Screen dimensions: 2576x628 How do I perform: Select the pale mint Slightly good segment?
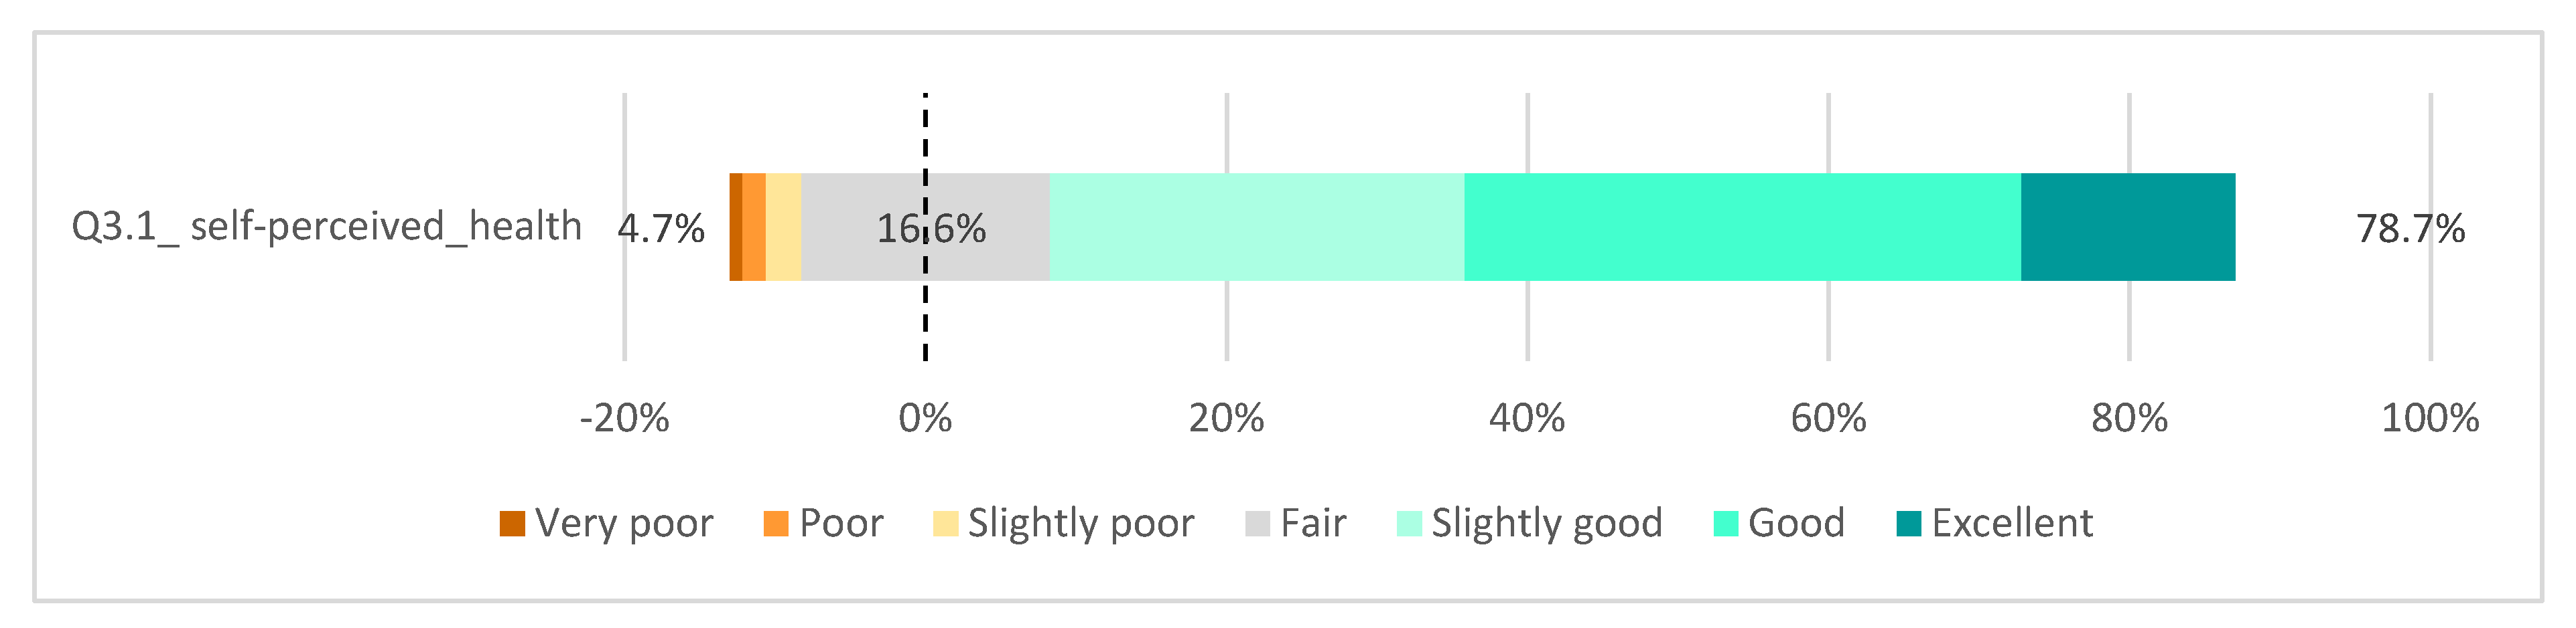pyautogui.click(x=1257, y=227)
